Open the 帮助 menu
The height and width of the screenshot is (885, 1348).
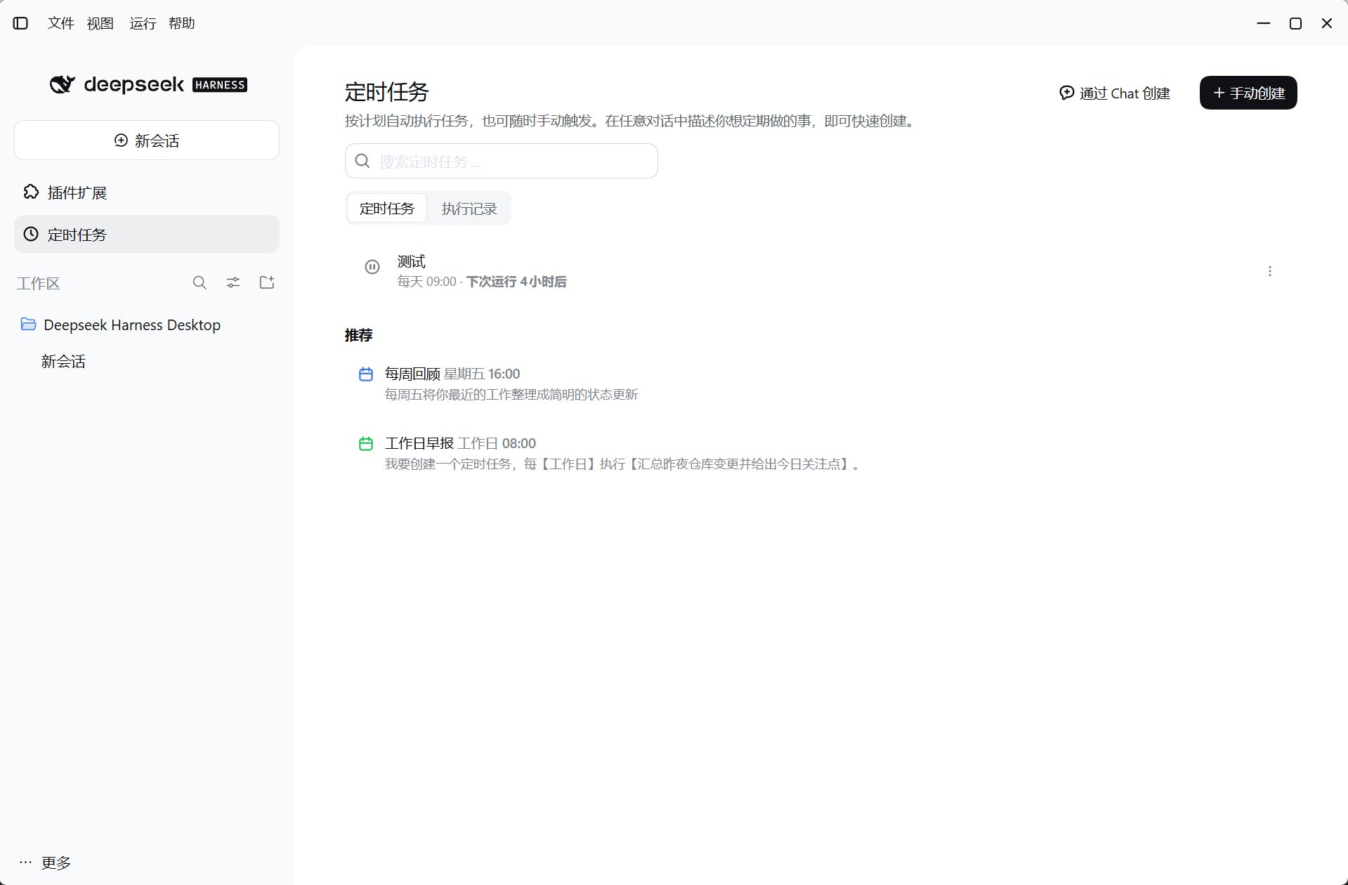(181, 23)
